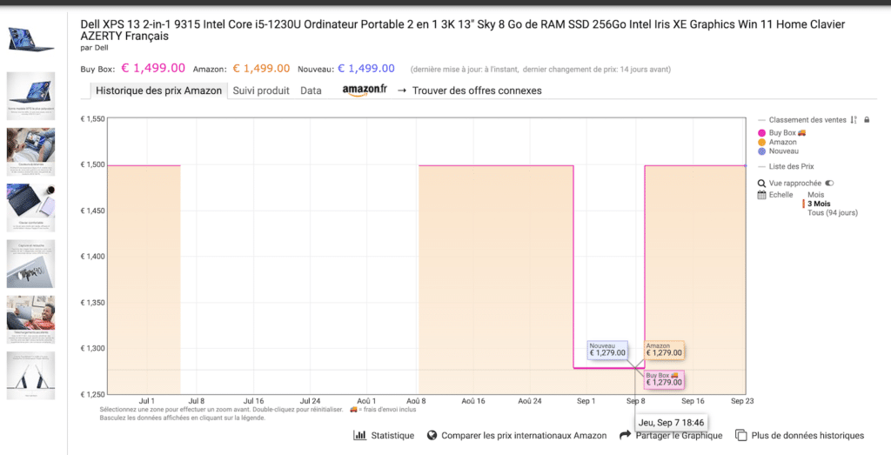Select the 3 Mois time range
891x455 pixels.
(819, 204)
